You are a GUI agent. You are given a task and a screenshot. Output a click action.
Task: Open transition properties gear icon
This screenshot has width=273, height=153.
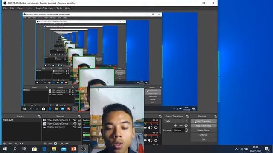[x=186, y=125]
